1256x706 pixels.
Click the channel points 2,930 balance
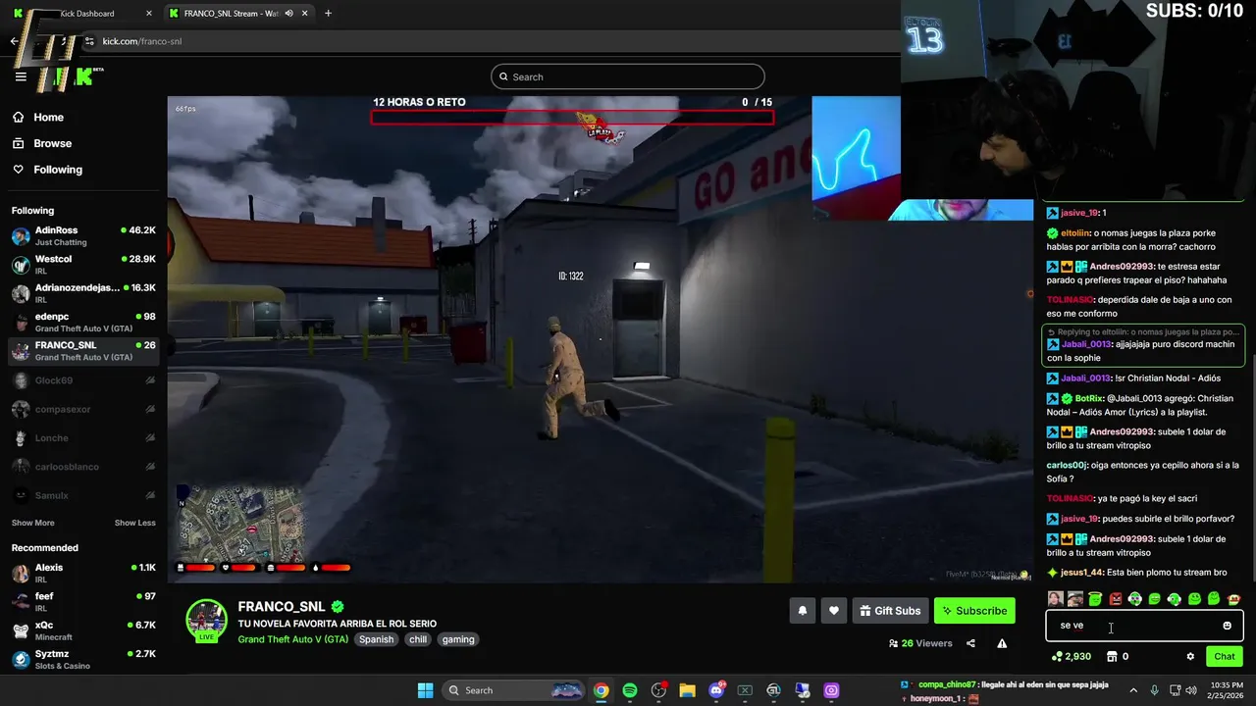[1072, 656]
